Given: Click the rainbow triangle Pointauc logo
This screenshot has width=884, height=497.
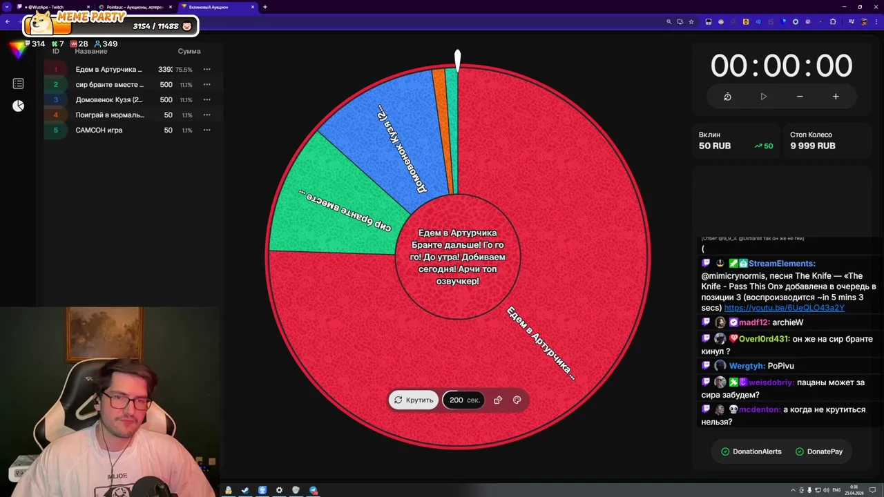Looking at the screenshot, I should click(x=17, y=50).
